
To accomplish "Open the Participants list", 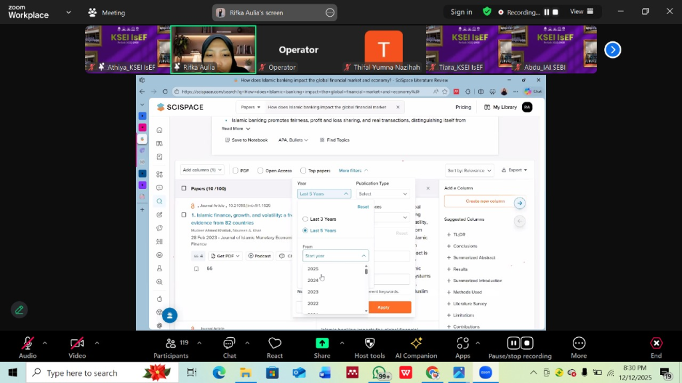I will [170, 344].
